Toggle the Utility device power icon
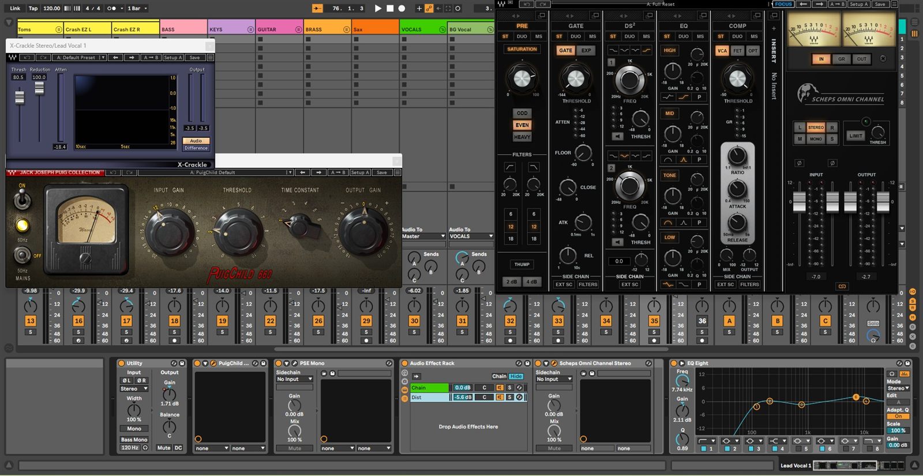This screenshot has width=923, height=476. (x=121, y=363)
